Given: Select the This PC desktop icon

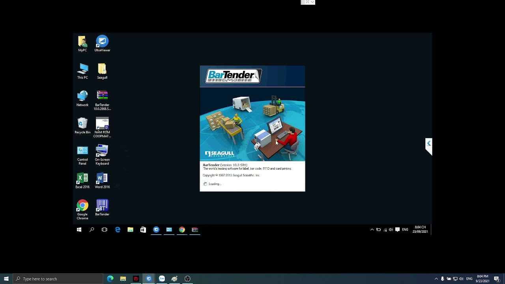Looking at the screenshot, I should tap(82, 71).
